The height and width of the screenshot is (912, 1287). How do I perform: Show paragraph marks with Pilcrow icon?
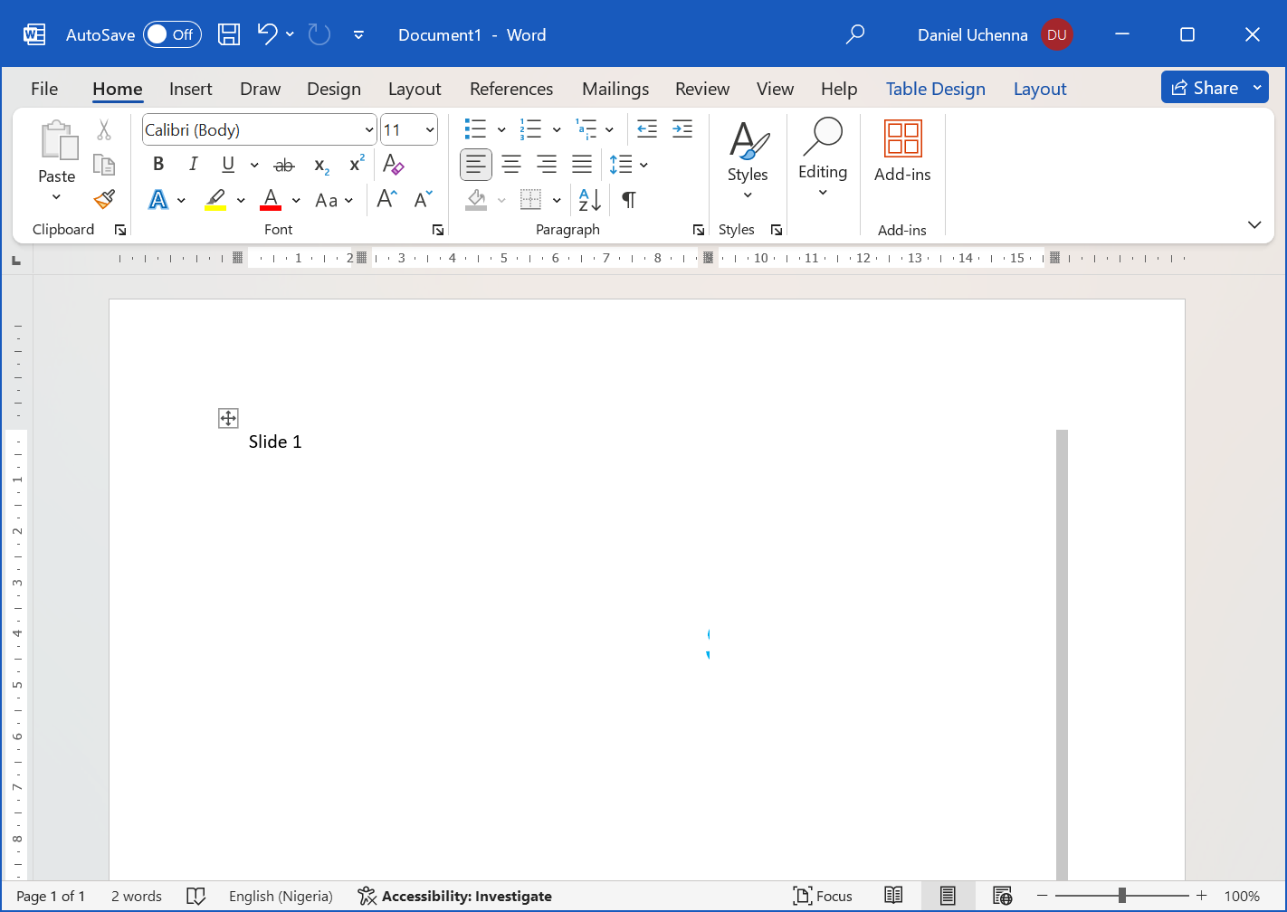628,199
